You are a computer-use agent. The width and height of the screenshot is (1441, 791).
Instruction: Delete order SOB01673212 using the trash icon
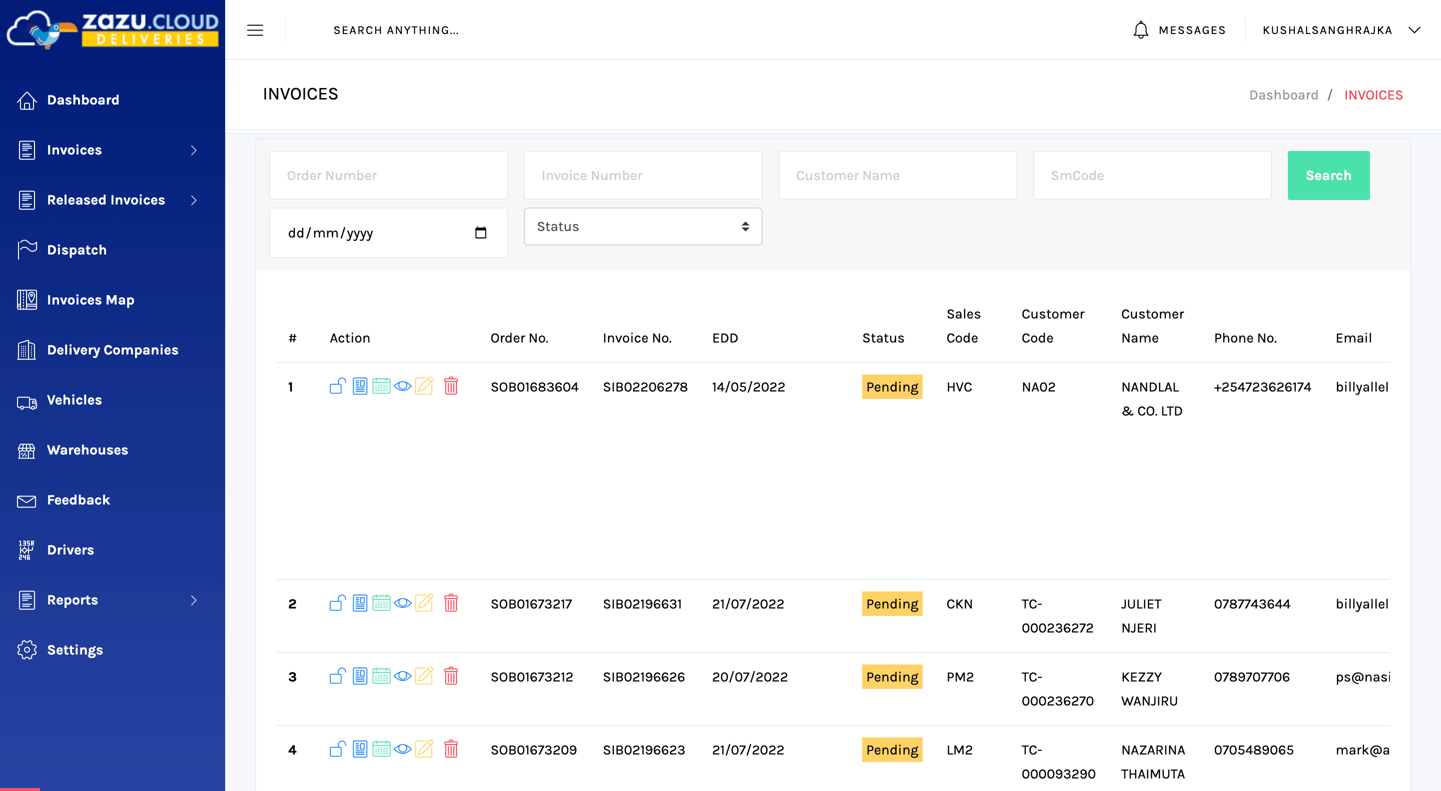tap(451, 677)
